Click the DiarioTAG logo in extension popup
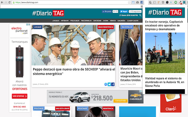The image size is (188, 117). point(165,12)
